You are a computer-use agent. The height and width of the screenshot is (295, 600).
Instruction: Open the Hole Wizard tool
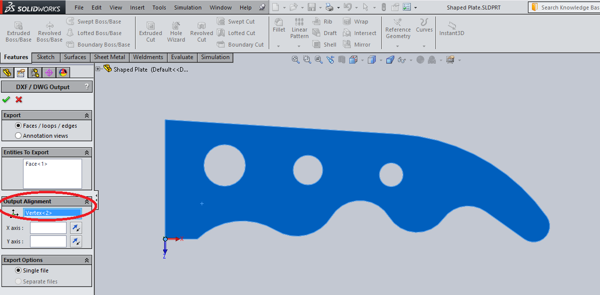pos(176,32)
